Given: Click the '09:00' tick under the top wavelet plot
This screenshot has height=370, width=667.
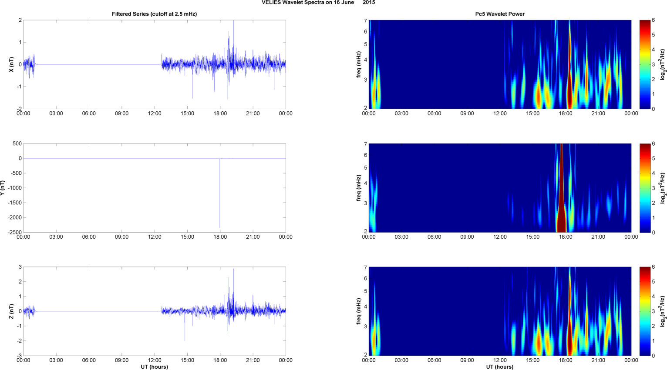Looking at the screenshot, I should pos(467,113).
